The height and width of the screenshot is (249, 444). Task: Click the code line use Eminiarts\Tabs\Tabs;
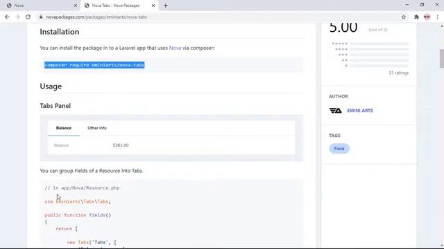[x=78, y=201]
